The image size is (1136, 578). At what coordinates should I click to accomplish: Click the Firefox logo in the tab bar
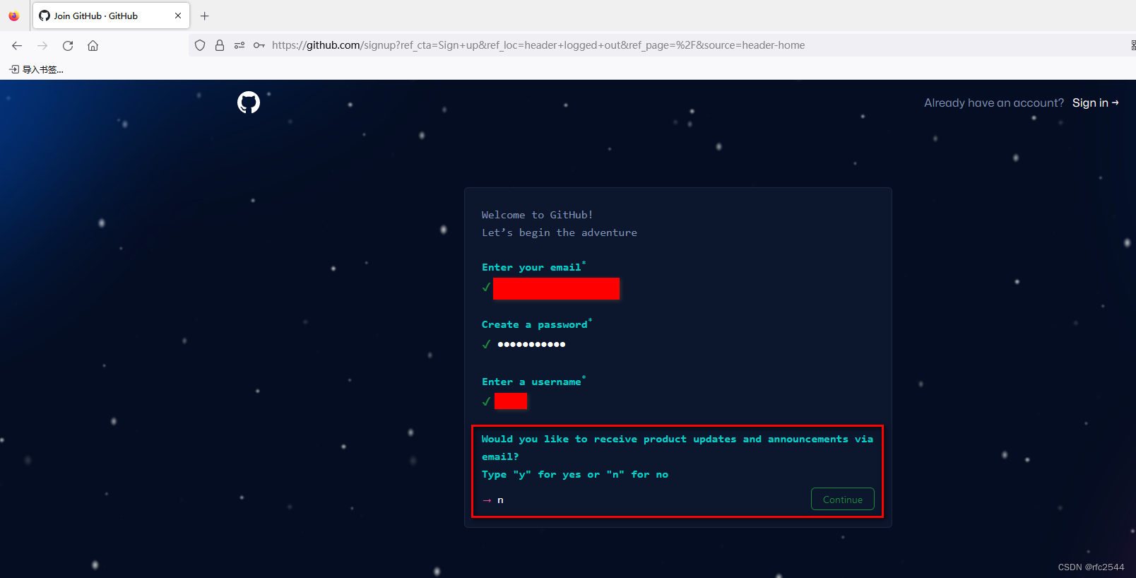point(13,16)
